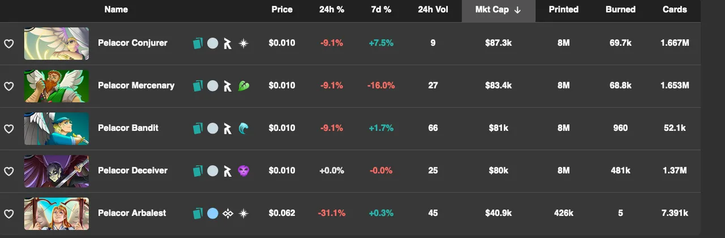Click the Burned column header
The height and width of the screenshot is (238, 725).
[620, 10]
